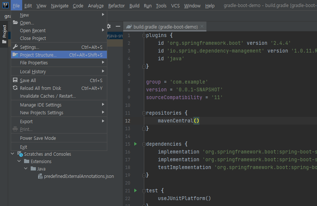This screenshot has width=317, height=206.
Task: Click the Java folder icon in tree
Action: point(33,168)
